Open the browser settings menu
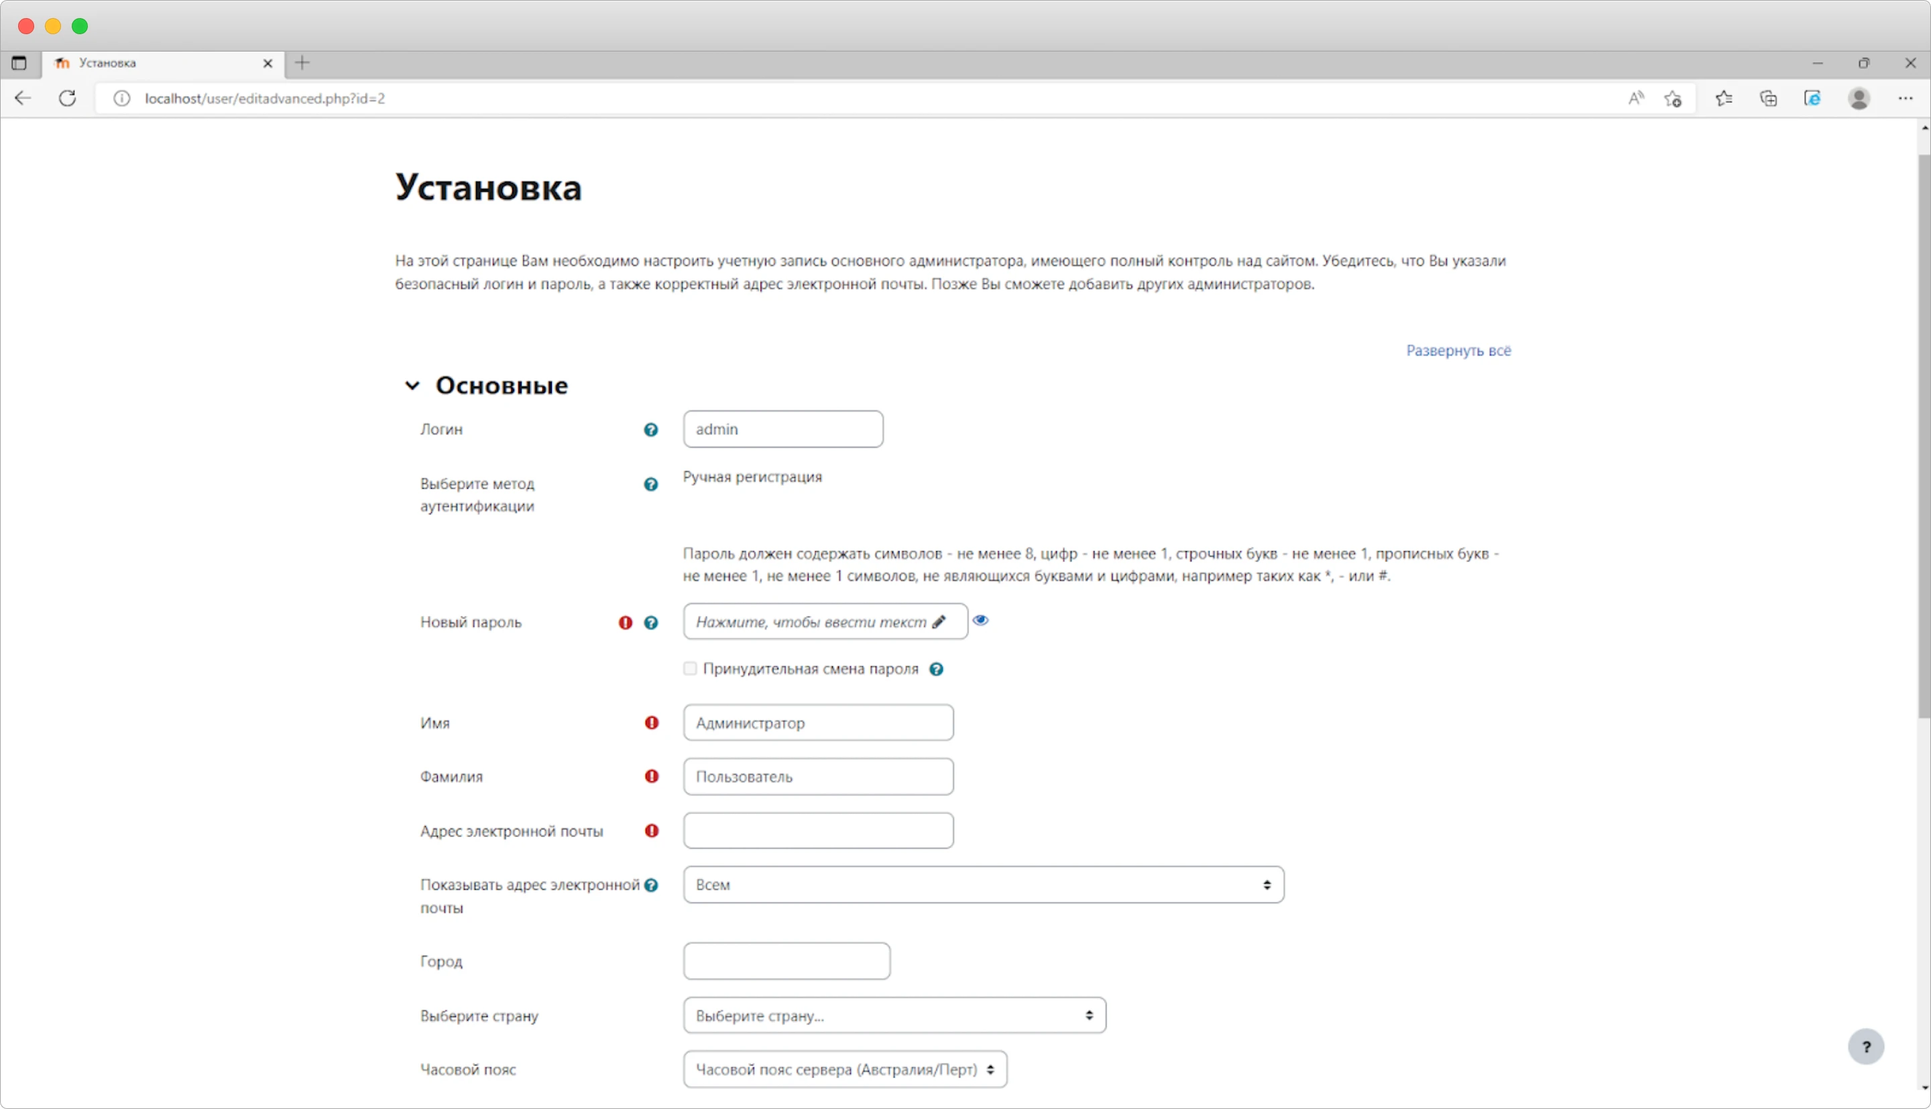The width and height of the screenshot is (1931, 1109). coord(1906,97)
